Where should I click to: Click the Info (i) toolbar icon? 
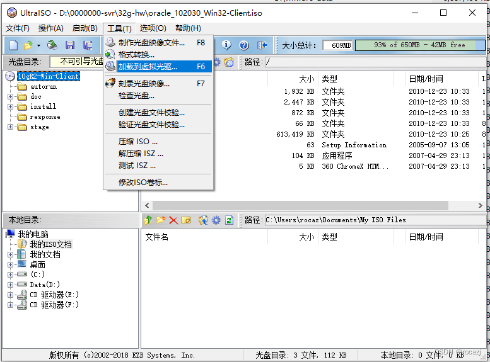click(226, 45)
